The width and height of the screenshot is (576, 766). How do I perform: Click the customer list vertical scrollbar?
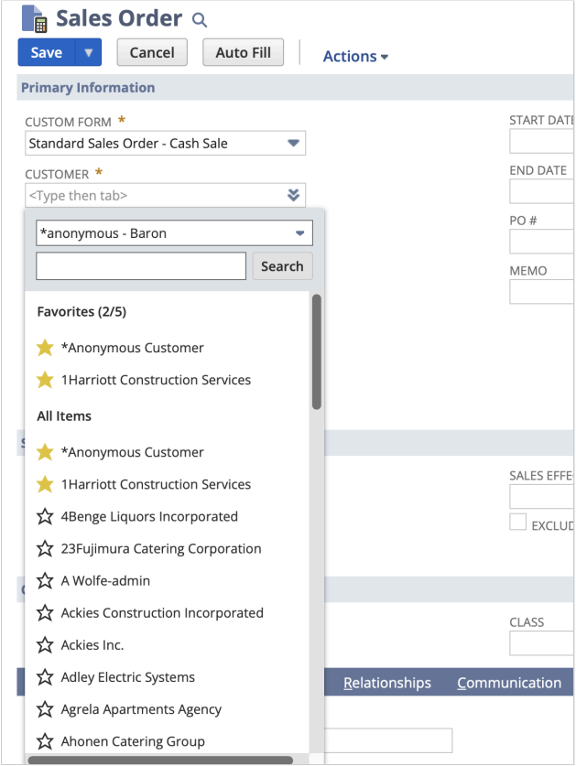click(317, 352)
